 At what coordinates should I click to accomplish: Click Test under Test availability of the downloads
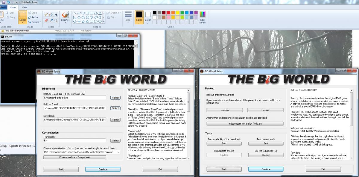pyautogui.click(x=224, y=143)
